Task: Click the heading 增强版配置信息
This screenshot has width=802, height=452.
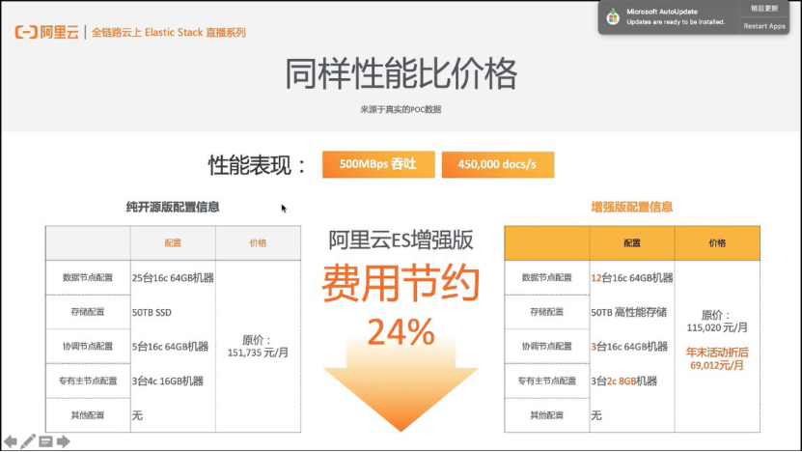Action: tap(632, 207)
